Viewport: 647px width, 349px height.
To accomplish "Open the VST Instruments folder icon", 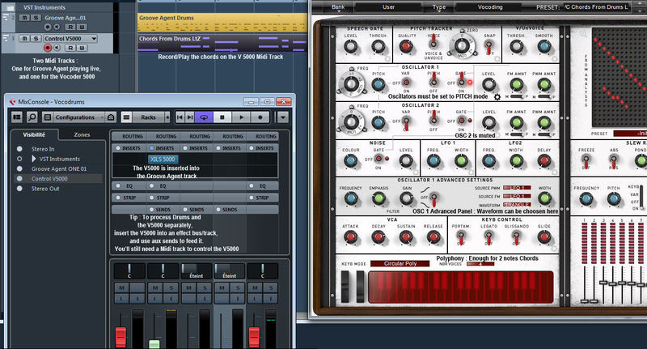I will [x=10, y=7].
